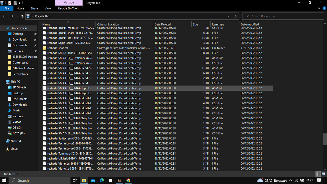Open the Recycle Bin Tools tab
Image resolution: width=327 pixels, height=184 pixels.
[68, 8]
